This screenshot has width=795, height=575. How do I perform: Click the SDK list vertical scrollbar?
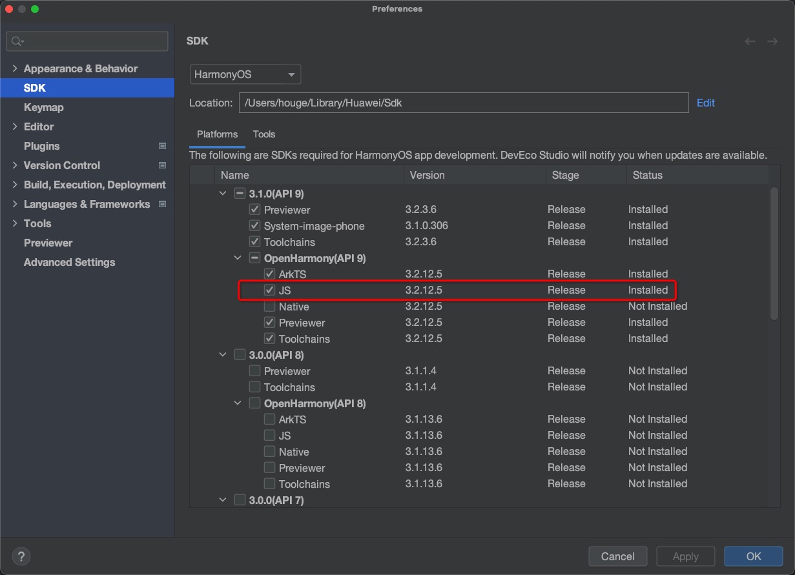pyautogui.click(x=774, y=253)
